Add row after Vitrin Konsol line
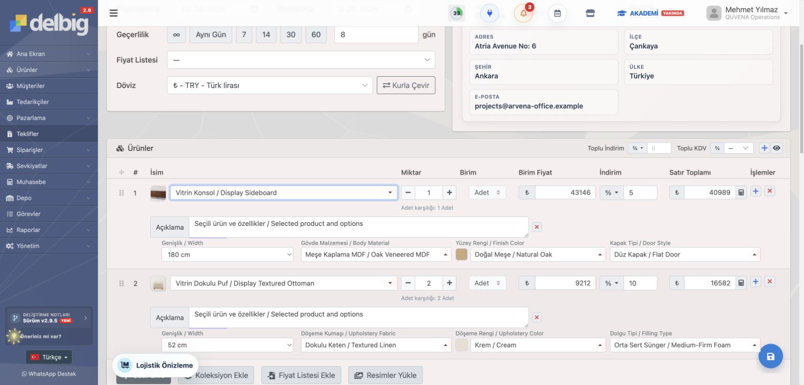Screen dimensions: 804x385 pos(756,191)
